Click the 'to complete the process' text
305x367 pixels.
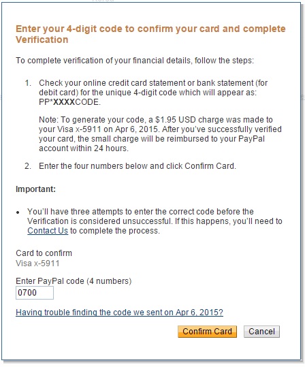(x=114, y=231)
